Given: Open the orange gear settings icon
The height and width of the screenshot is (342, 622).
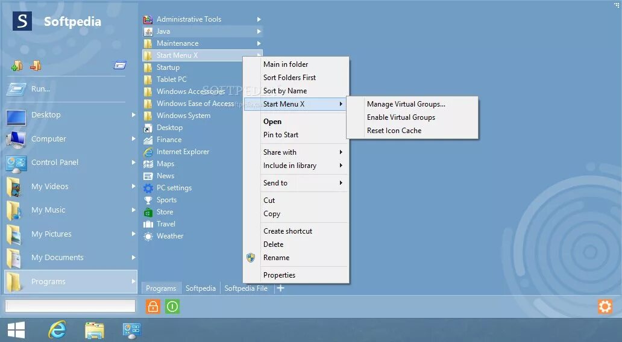Looking at the screenshot, I should point(605,306).
